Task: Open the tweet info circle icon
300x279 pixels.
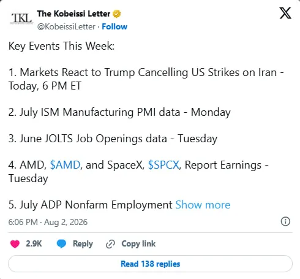Action: coord(285,221)
